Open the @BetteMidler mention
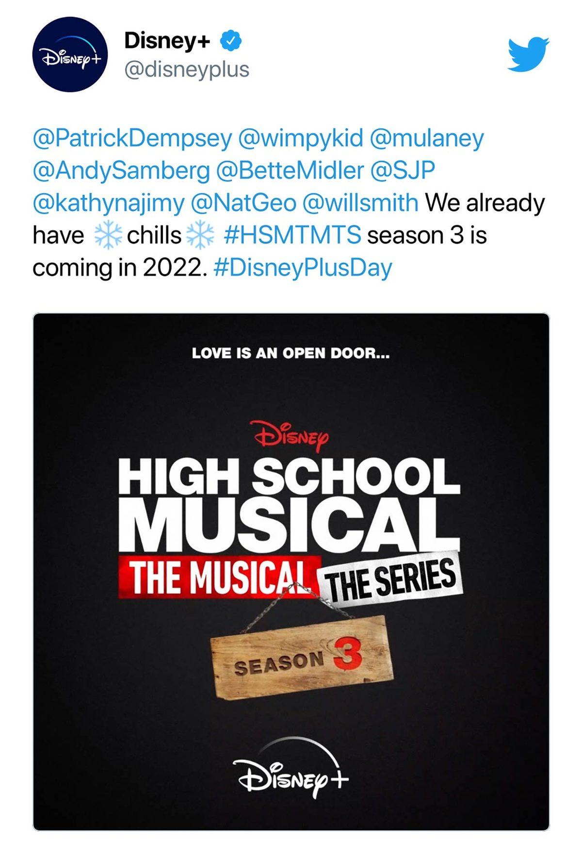This screenshot has height=859, width=582. tap(290, 170)
